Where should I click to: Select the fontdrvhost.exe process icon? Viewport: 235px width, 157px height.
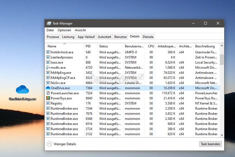point(48,52)
